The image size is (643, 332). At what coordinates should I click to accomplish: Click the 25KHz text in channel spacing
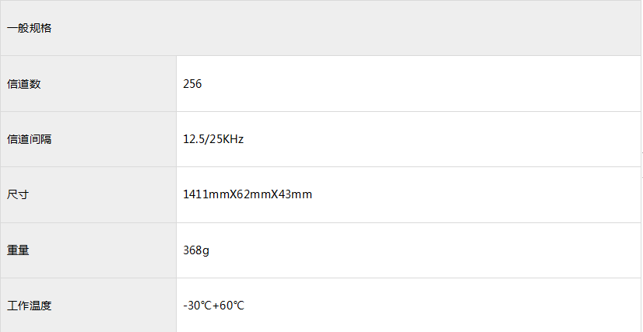pyautogui.click(x=225, y=139)
